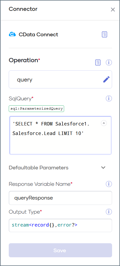
Task: Show info for SqlQuery field
Action: (x=109, y=98)
